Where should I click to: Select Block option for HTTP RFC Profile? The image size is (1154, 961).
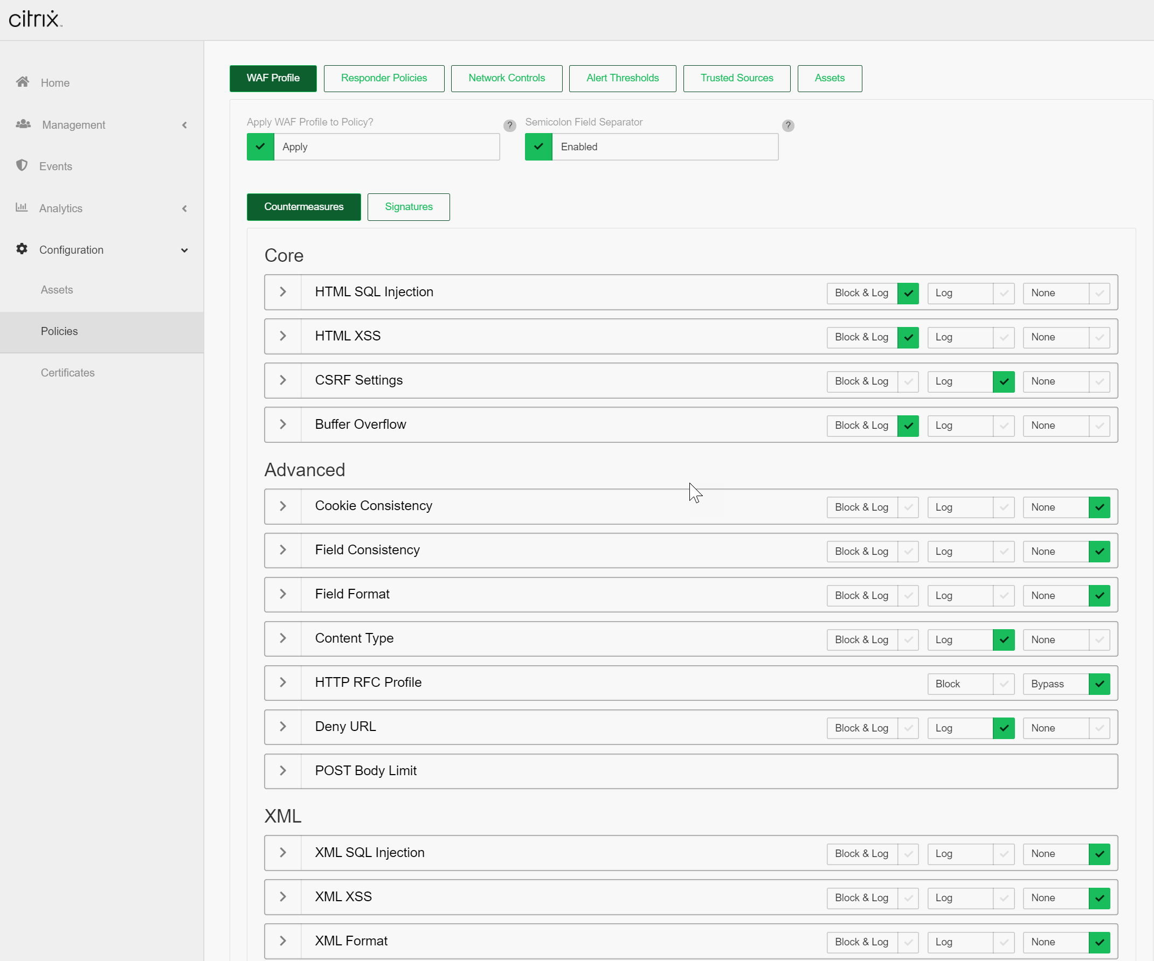pos(1003,684)
